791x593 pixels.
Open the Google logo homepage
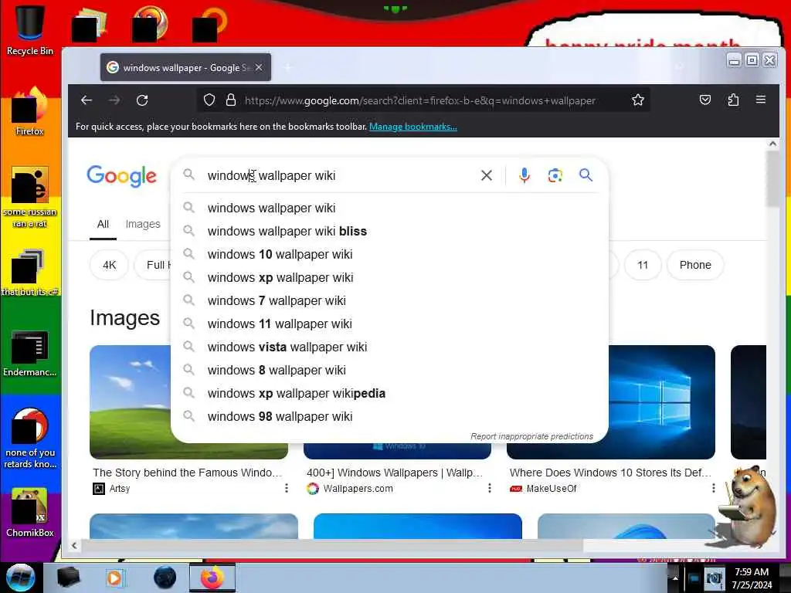point(121,176)
